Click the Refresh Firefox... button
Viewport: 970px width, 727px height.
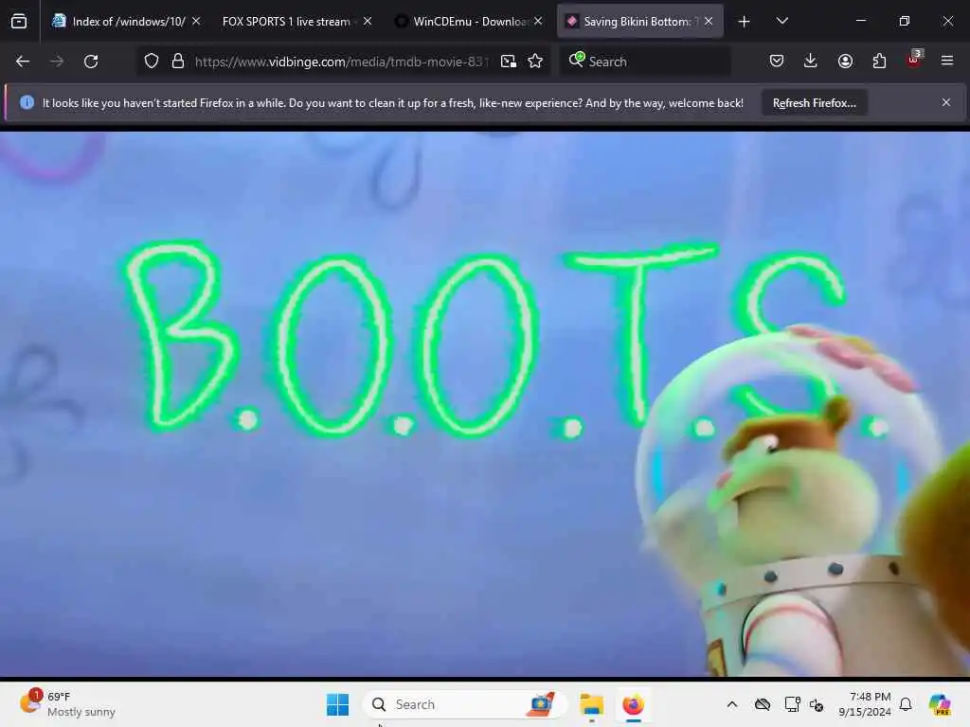(814, 103)
